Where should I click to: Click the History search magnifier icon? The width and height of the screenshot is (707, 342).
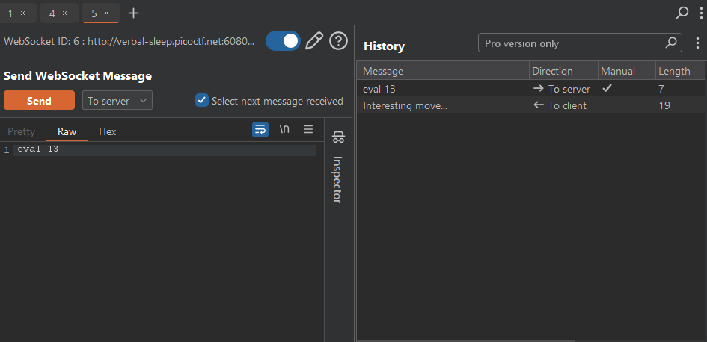click(671, 43)
